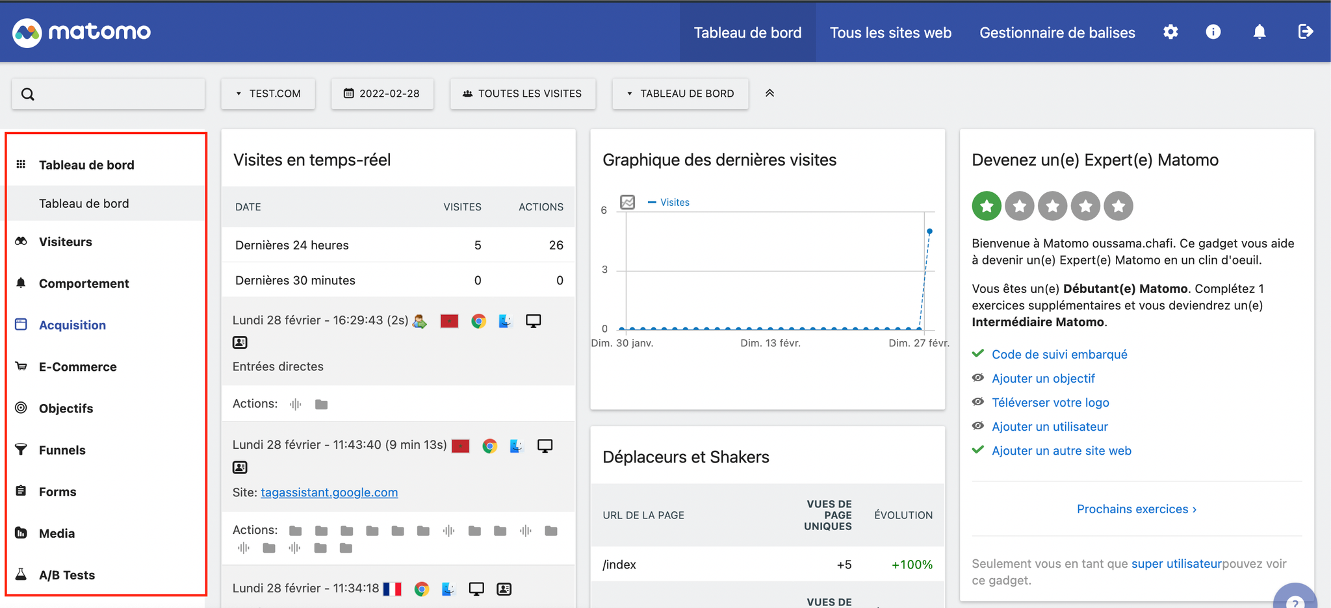Image resolution: width=1331 pixels, height=608 pixels.
Task: Click Dernières 30 minutes row
Action: 398,280
